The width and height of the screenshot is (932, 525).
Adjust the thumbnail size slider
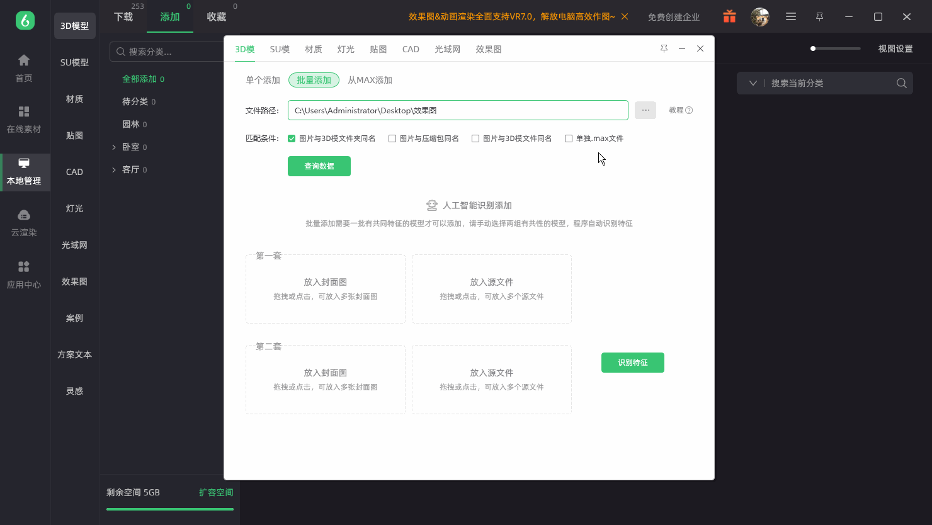pyautogui.click(x=836, y=48)
